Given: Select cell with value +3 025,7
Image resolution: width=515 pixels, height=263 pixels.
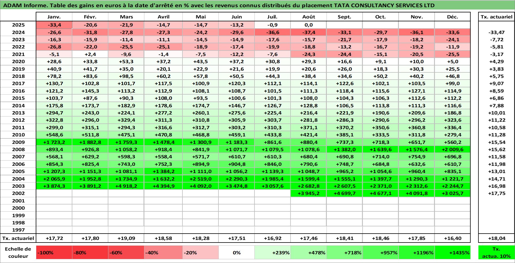Looking at the screenshot, I should tap(452, 193).
